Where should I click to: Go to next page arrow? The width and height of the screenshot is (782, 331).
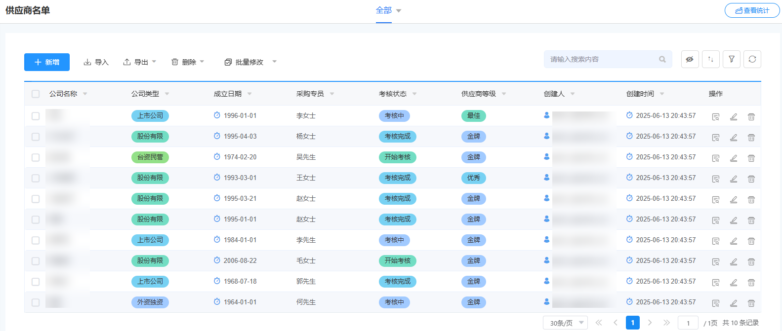[650, 323]
